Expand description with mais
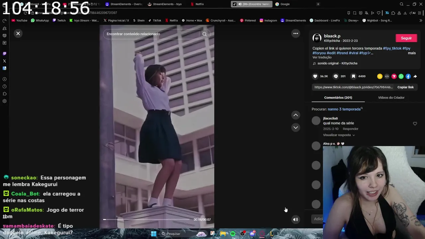Screen dimensions: 425x239 click(412, 53)
